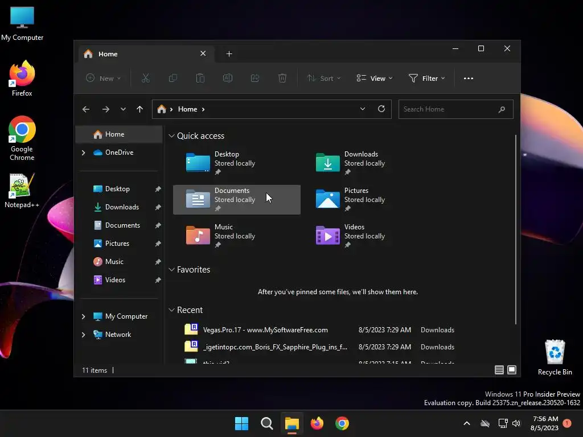Select the Documents tile in Quick access
583x437 pixels.
point(237,200)
